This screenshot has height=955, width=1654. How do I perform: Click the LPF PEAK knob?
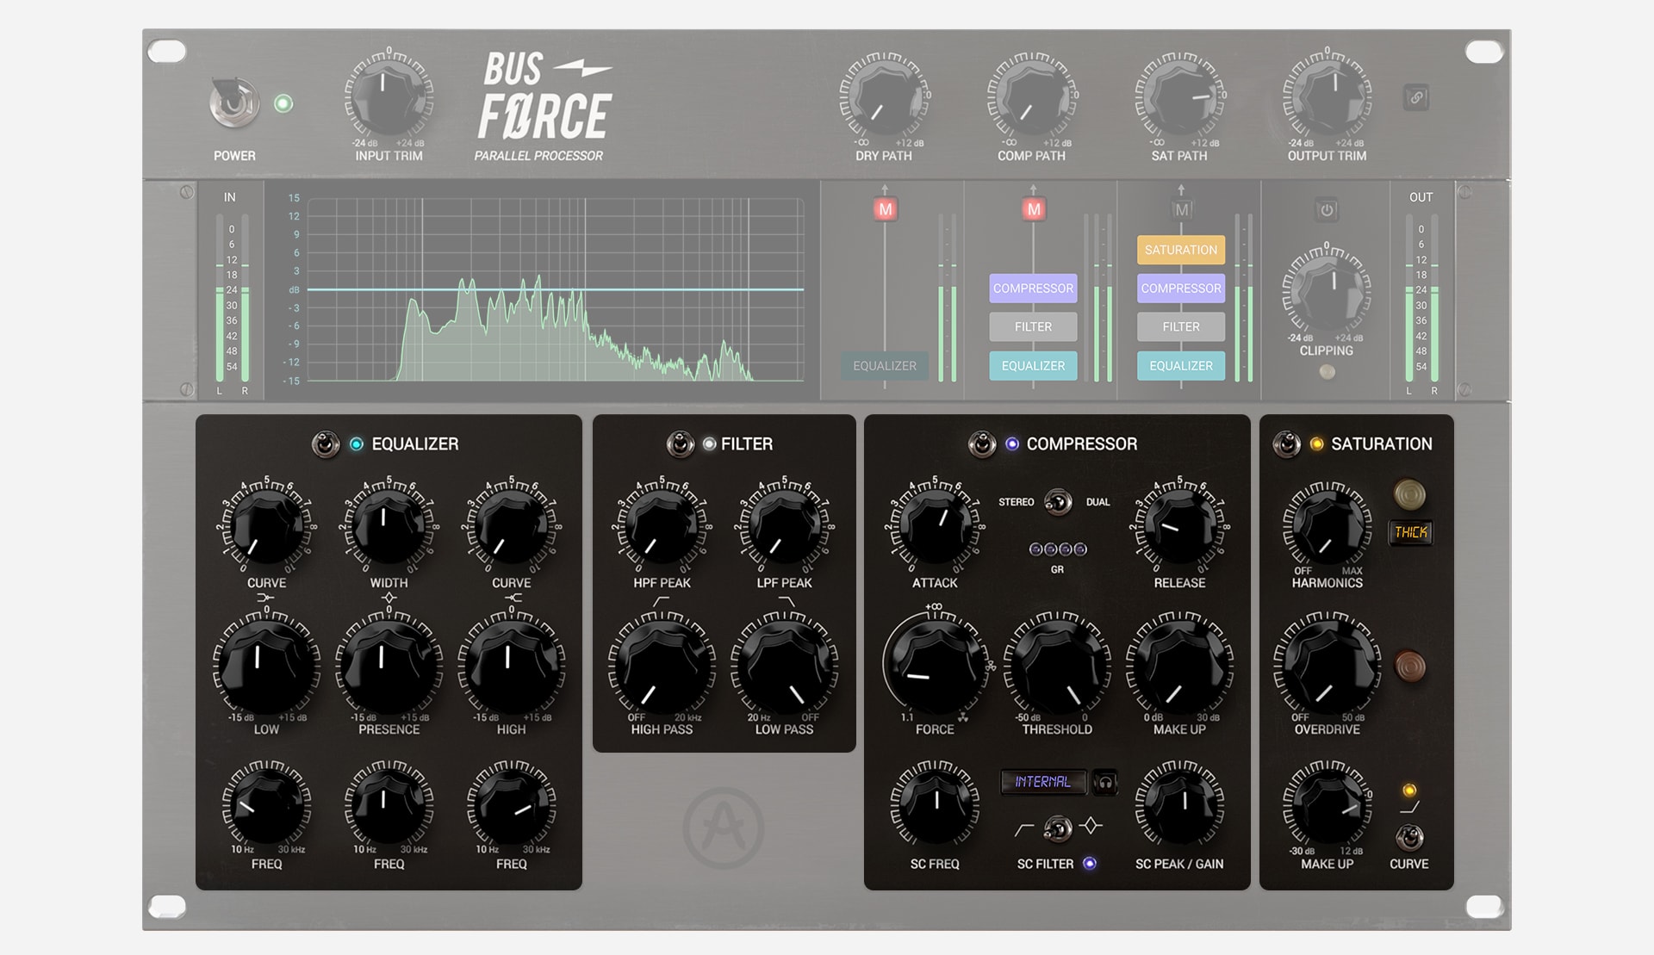coord(784,525)
